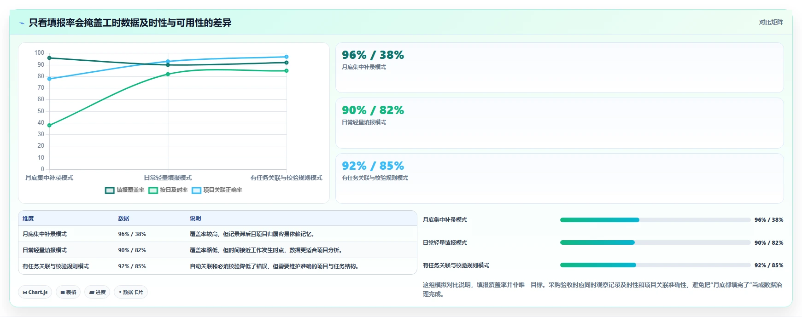The width and height of the screenshot is (802, 317).
Task: Select the 90% / 82% card headline
Action: [x=373, y=110]
